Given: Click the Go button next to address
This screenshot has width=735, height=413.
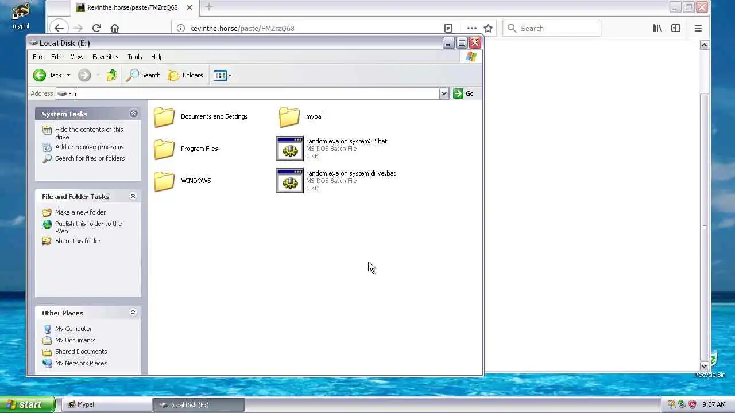Looking at the screenshot, I should pos(464,93).
